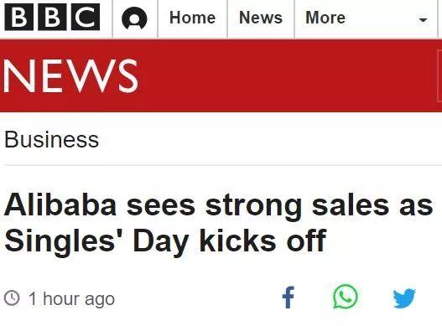Screen dimensions: 442x326
Task: Open the BBC account sign-in icon
Action: [x=134, y=18]
